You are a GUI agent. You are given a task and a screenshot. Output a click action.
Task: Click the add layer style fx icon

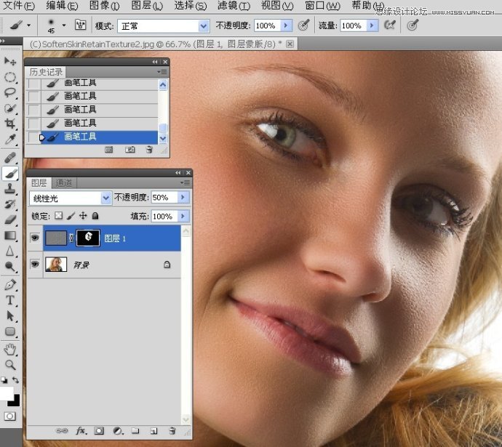pyautogui.click(x=81, y=431)
